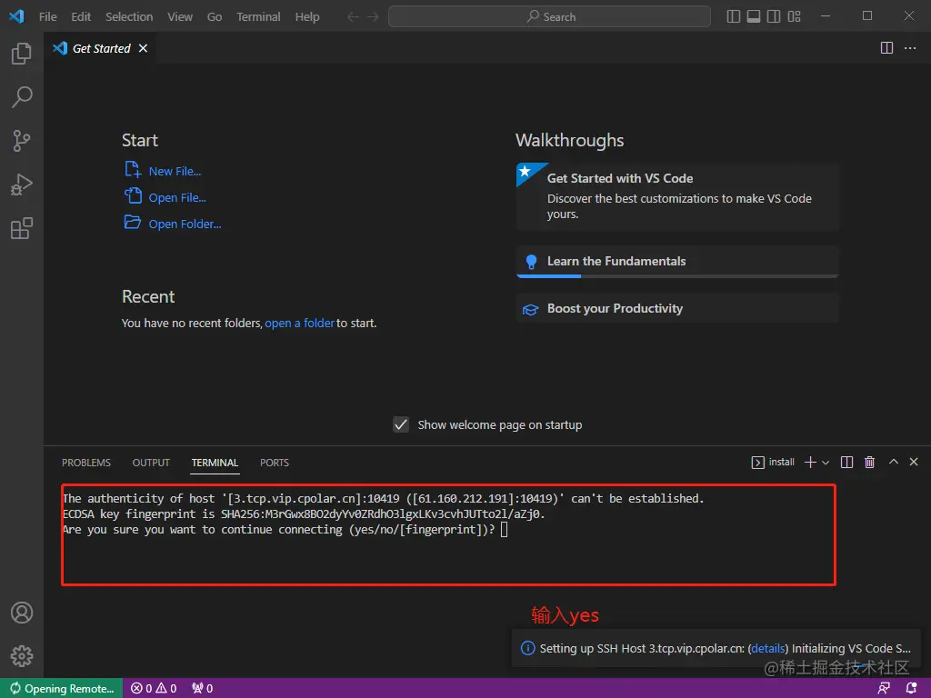Open the Help menu
This screenshot has height=698, width=931.
pyautogui.click(x=307, y=16)
